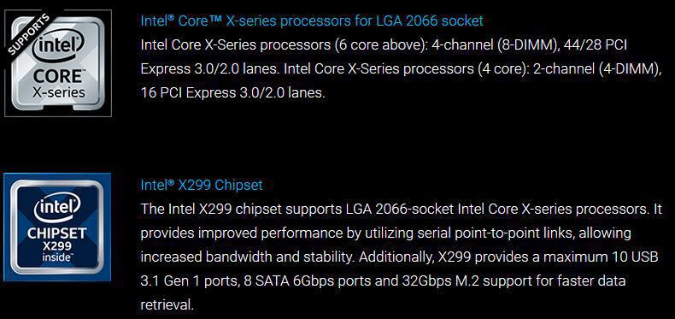Click intel oval logo on blue Chipset badge
Viewport: 675px width, 319px height.
(x=58, y=208)
